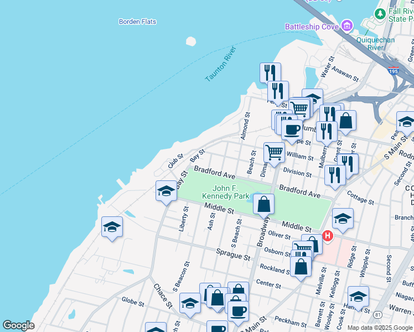Click the Borden Flats label
This screenshot has width=414, height=332.
pos(137,22)
